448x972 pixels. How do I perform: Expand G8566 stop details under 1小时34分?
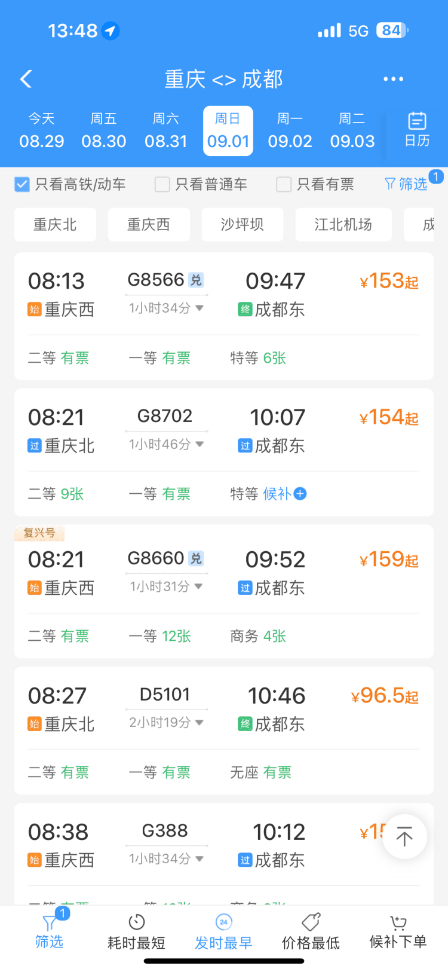(200, 308)
